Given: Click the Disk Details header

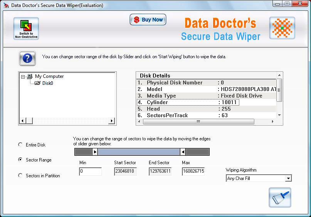Looking at the screenshot, I should click(x=206, y=76).
